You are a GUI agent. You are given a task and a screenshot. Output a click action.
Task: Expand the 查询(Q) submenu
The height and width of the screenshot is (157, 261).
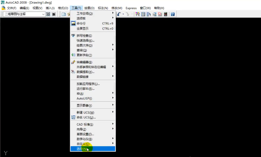[x=93, y=50]
